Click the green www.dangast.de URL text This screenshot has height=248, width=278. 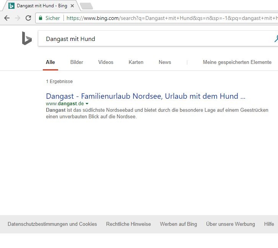65,103
